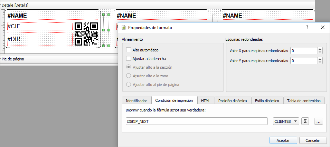Click the help question mark button
Screen dimensions: 330x147
(x=307, y=27)
